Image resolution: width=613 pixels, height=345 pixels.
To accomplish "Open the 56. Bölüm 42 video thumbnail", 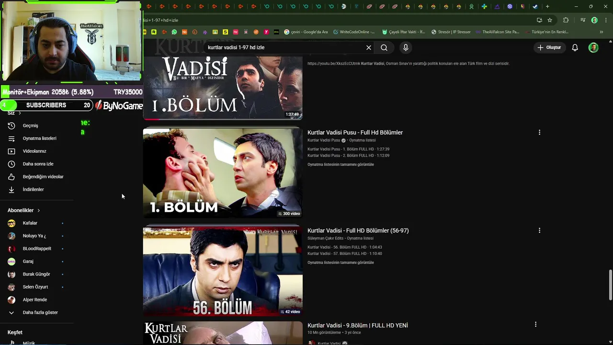I will click(223, 271).
